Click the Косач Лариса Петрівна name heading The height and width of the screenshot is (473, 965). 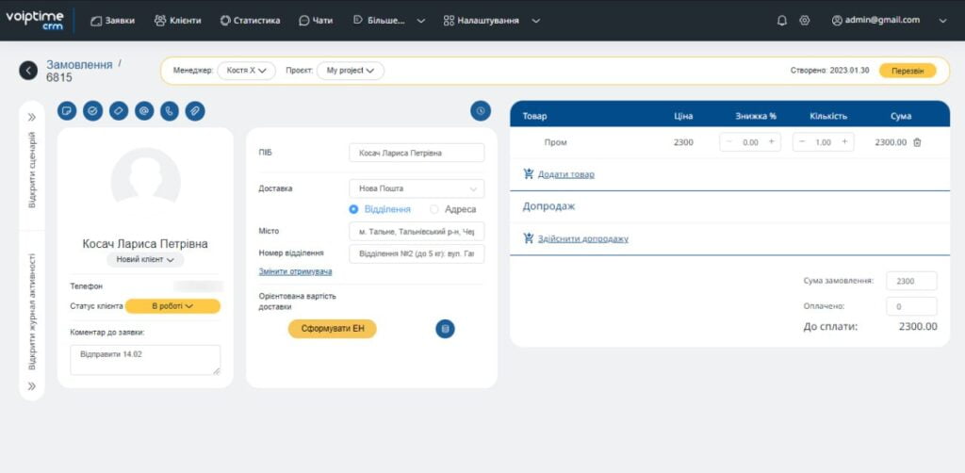coord(145,244)
